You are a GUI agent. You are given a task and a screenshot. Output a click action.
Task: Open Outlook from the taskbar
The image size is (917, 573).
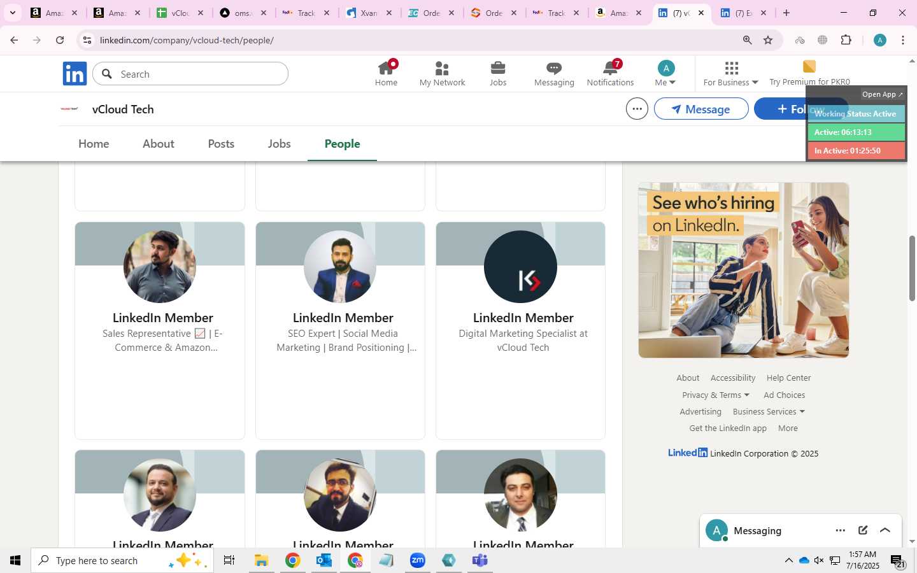click(x=323, y=560)
